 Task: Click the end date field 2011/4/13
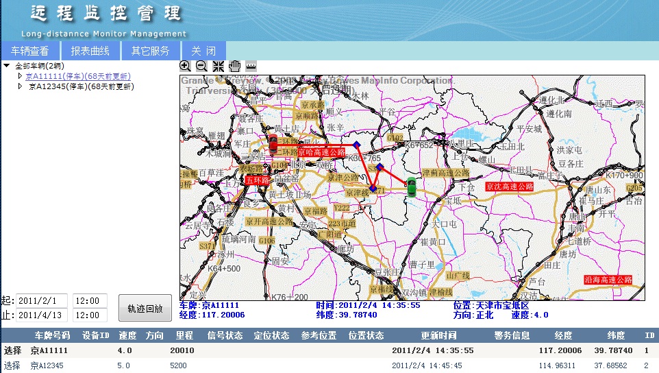[42, 315]
